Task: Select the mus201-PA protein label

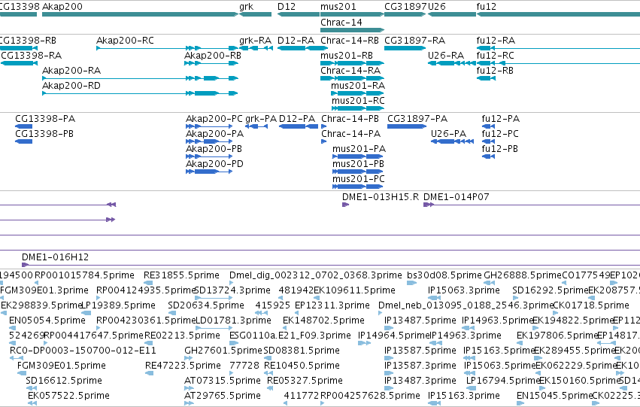Action: (x=359, y=149)
